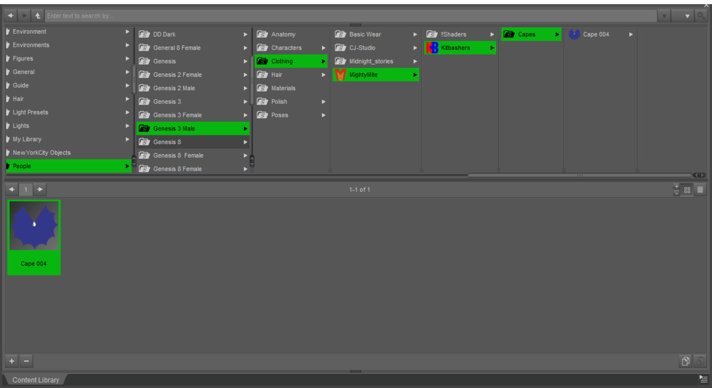Click the MightyMite M icon
The height and width of the screenshot is (388, 712).
pyautogui.click(x=340, y=75)
